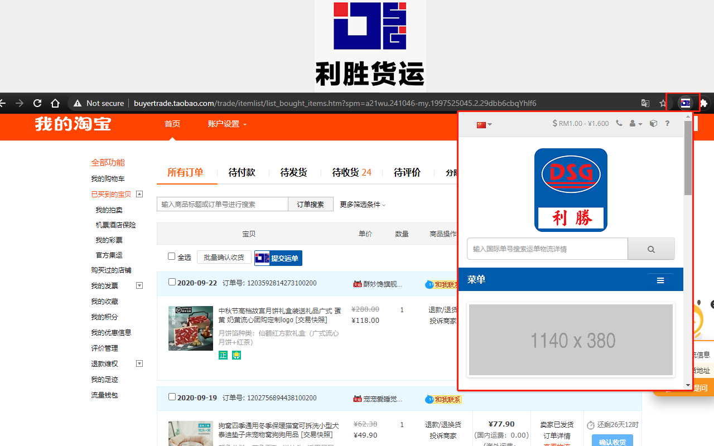Click the blue 确认收货 button
The image size is (714, 446).
[x=612, y=441]
